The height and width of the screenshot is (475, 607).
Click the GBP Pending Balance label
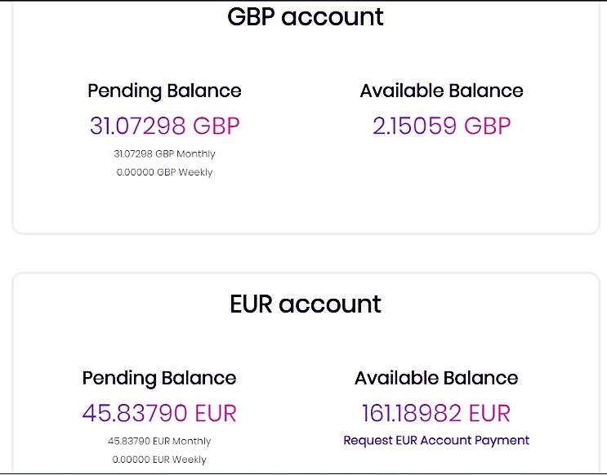click(x=164, y=91)
